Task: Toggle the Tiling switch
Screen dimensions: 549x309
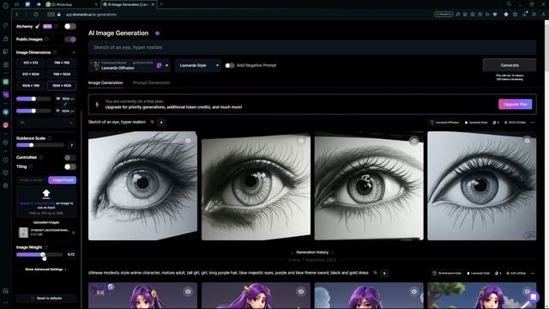Action: click(x=70, y=167)
